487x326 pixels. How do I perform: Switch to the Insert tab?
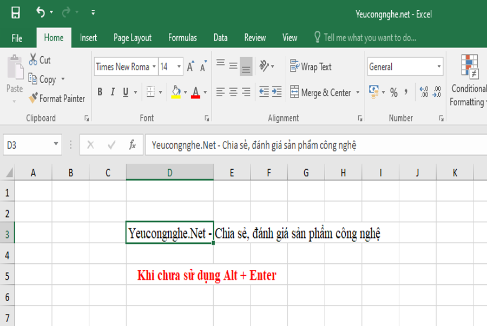88,38
